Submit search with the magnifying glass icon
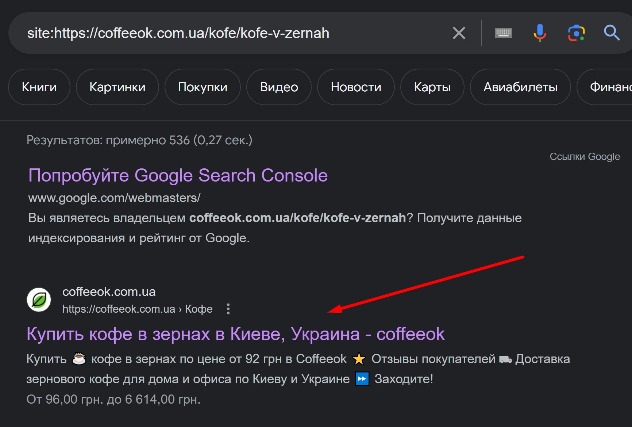The image size is (632, 427). point(612,33)
